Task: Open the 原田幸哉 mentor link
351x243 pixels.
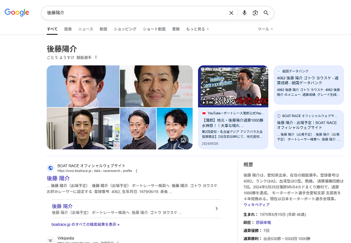Action: pyautogui.click(x=263, y=222)
